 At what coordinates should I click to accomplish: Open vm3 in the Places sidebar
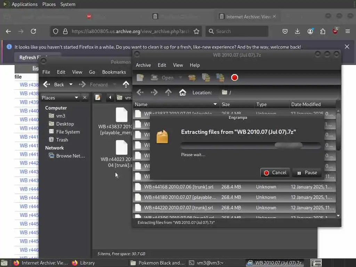[57, 116]
